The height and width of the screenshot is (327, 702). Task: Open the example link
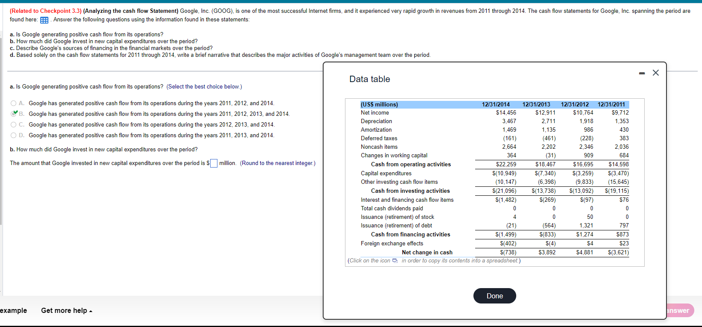(x=13, y=311)
